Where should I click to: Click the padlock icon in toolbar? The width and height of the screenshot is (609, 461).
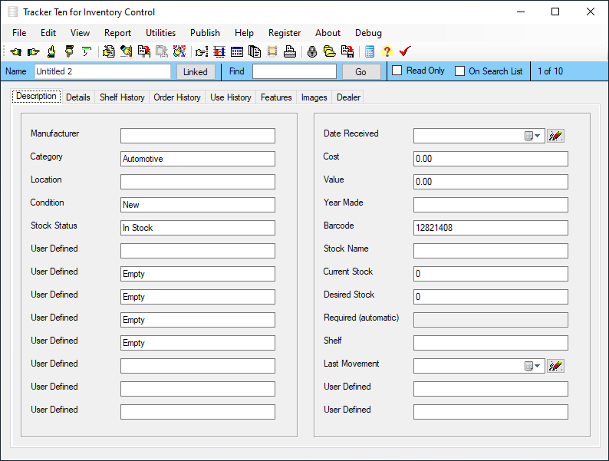[312, 51]
